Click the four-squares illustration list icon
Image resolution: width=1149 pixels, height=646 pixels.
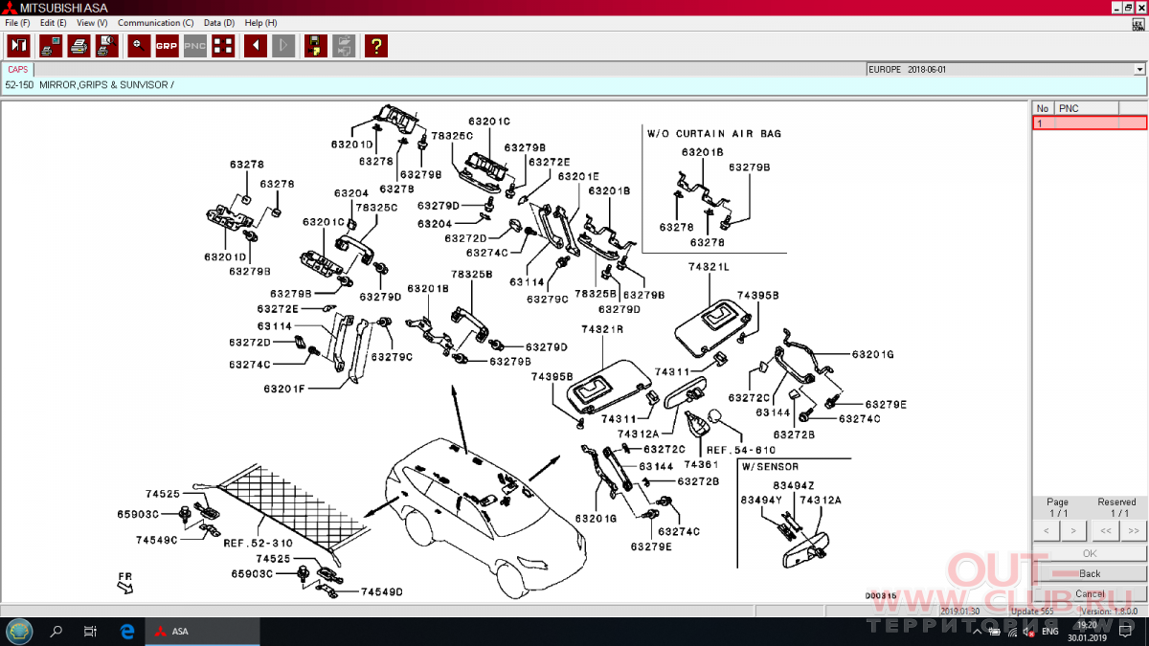[x=222, y=45]
